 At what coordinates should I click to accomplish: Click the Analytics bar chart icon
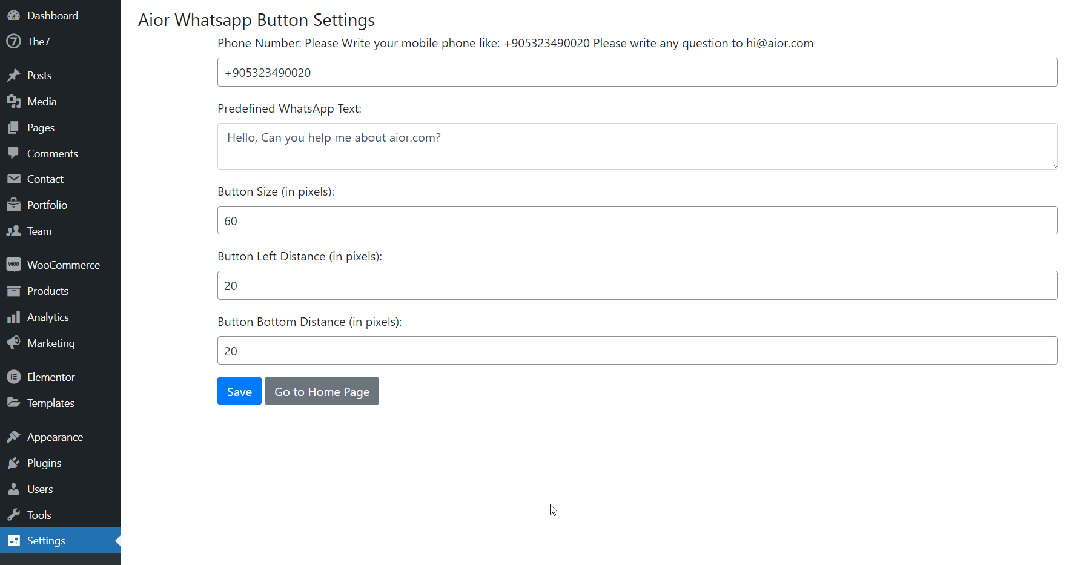point(13,317)
